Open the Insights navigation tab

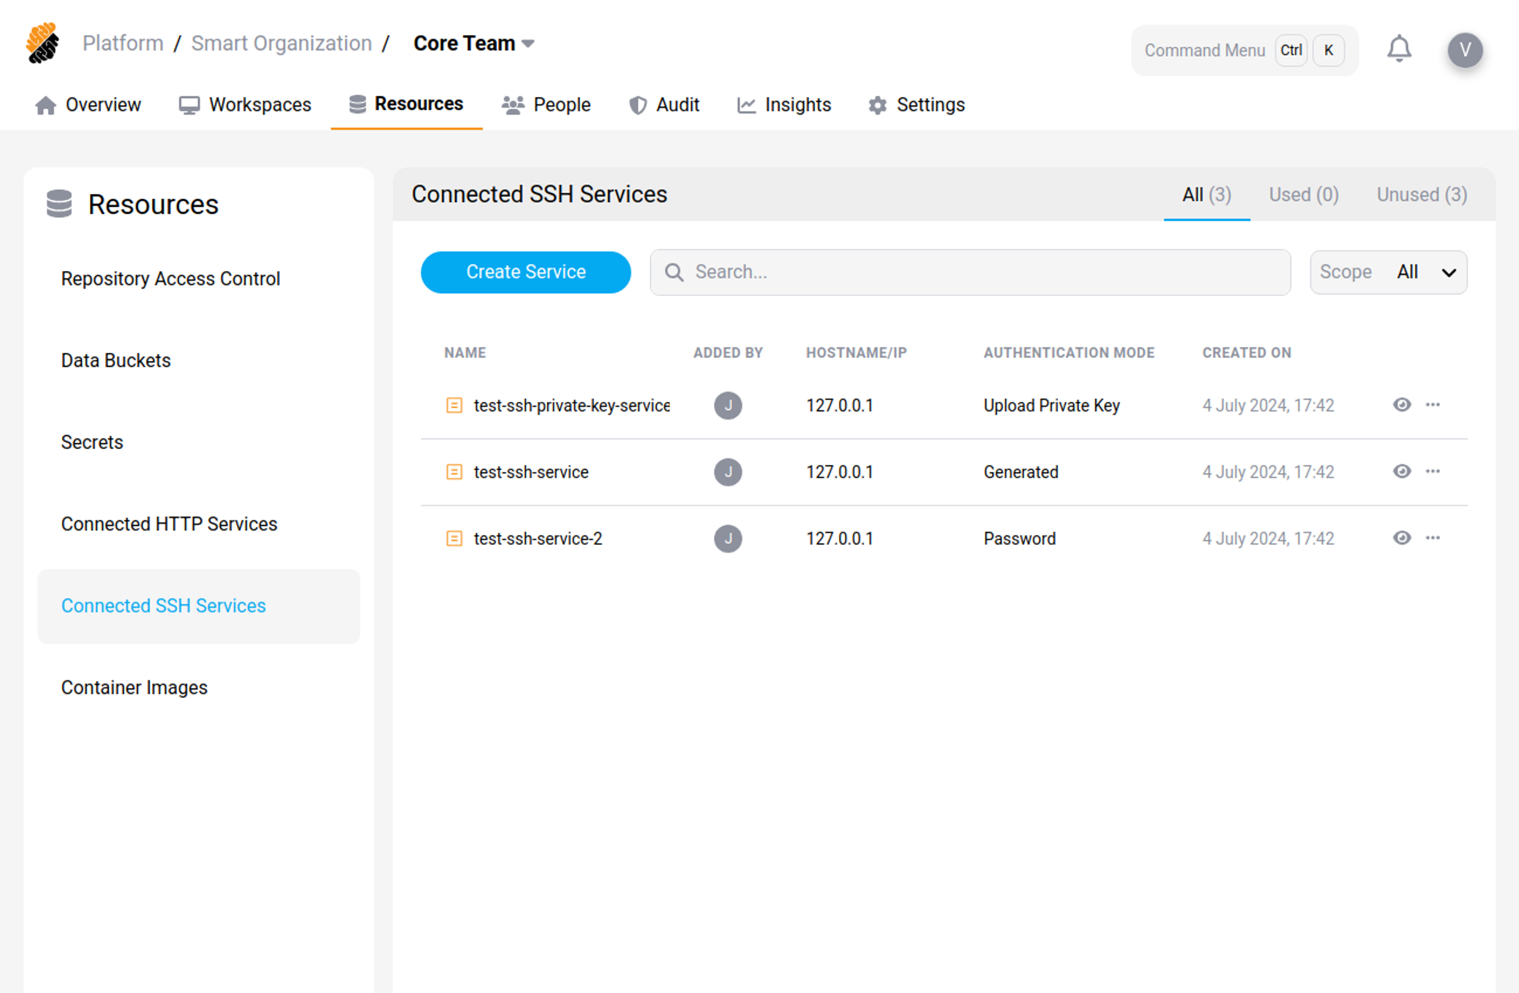click(x=784, y=104)
